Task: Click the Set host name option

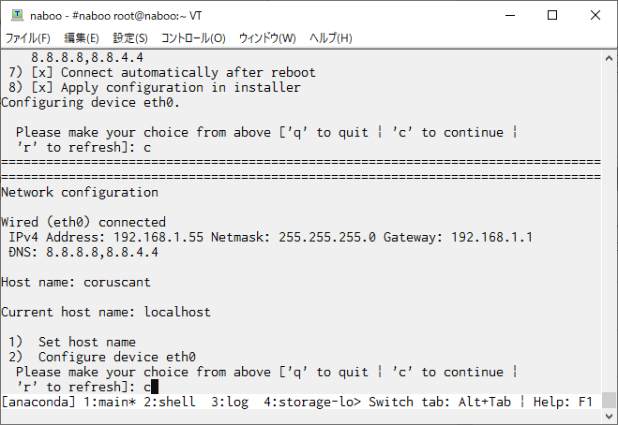Action: 86,342
